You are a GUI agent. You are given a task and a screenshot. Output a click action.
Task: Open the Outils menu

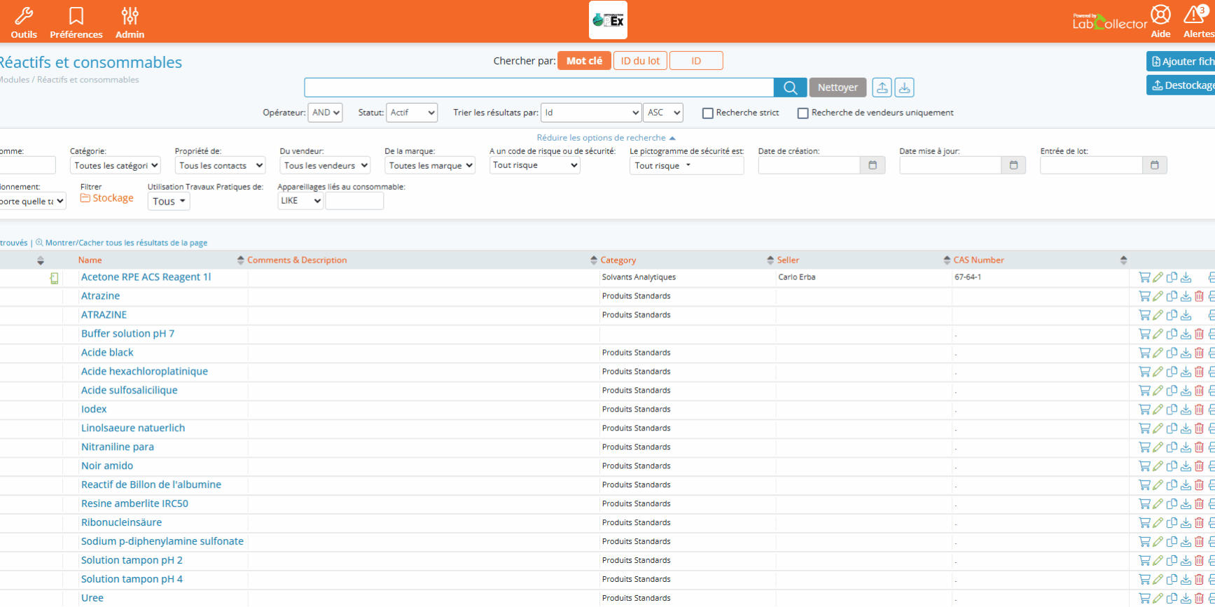tap(24, 22)
